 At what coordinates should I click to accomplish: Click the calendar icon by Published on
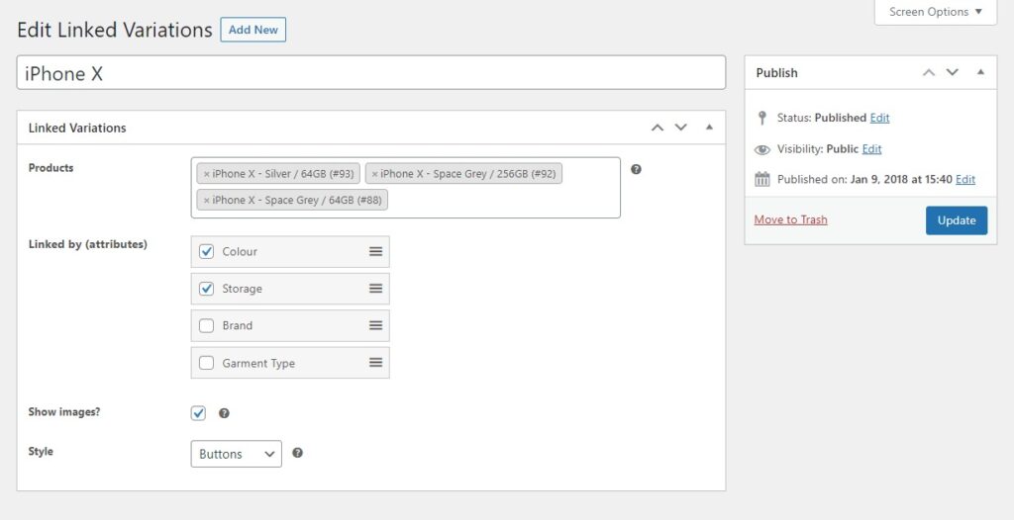click(762, 180)
